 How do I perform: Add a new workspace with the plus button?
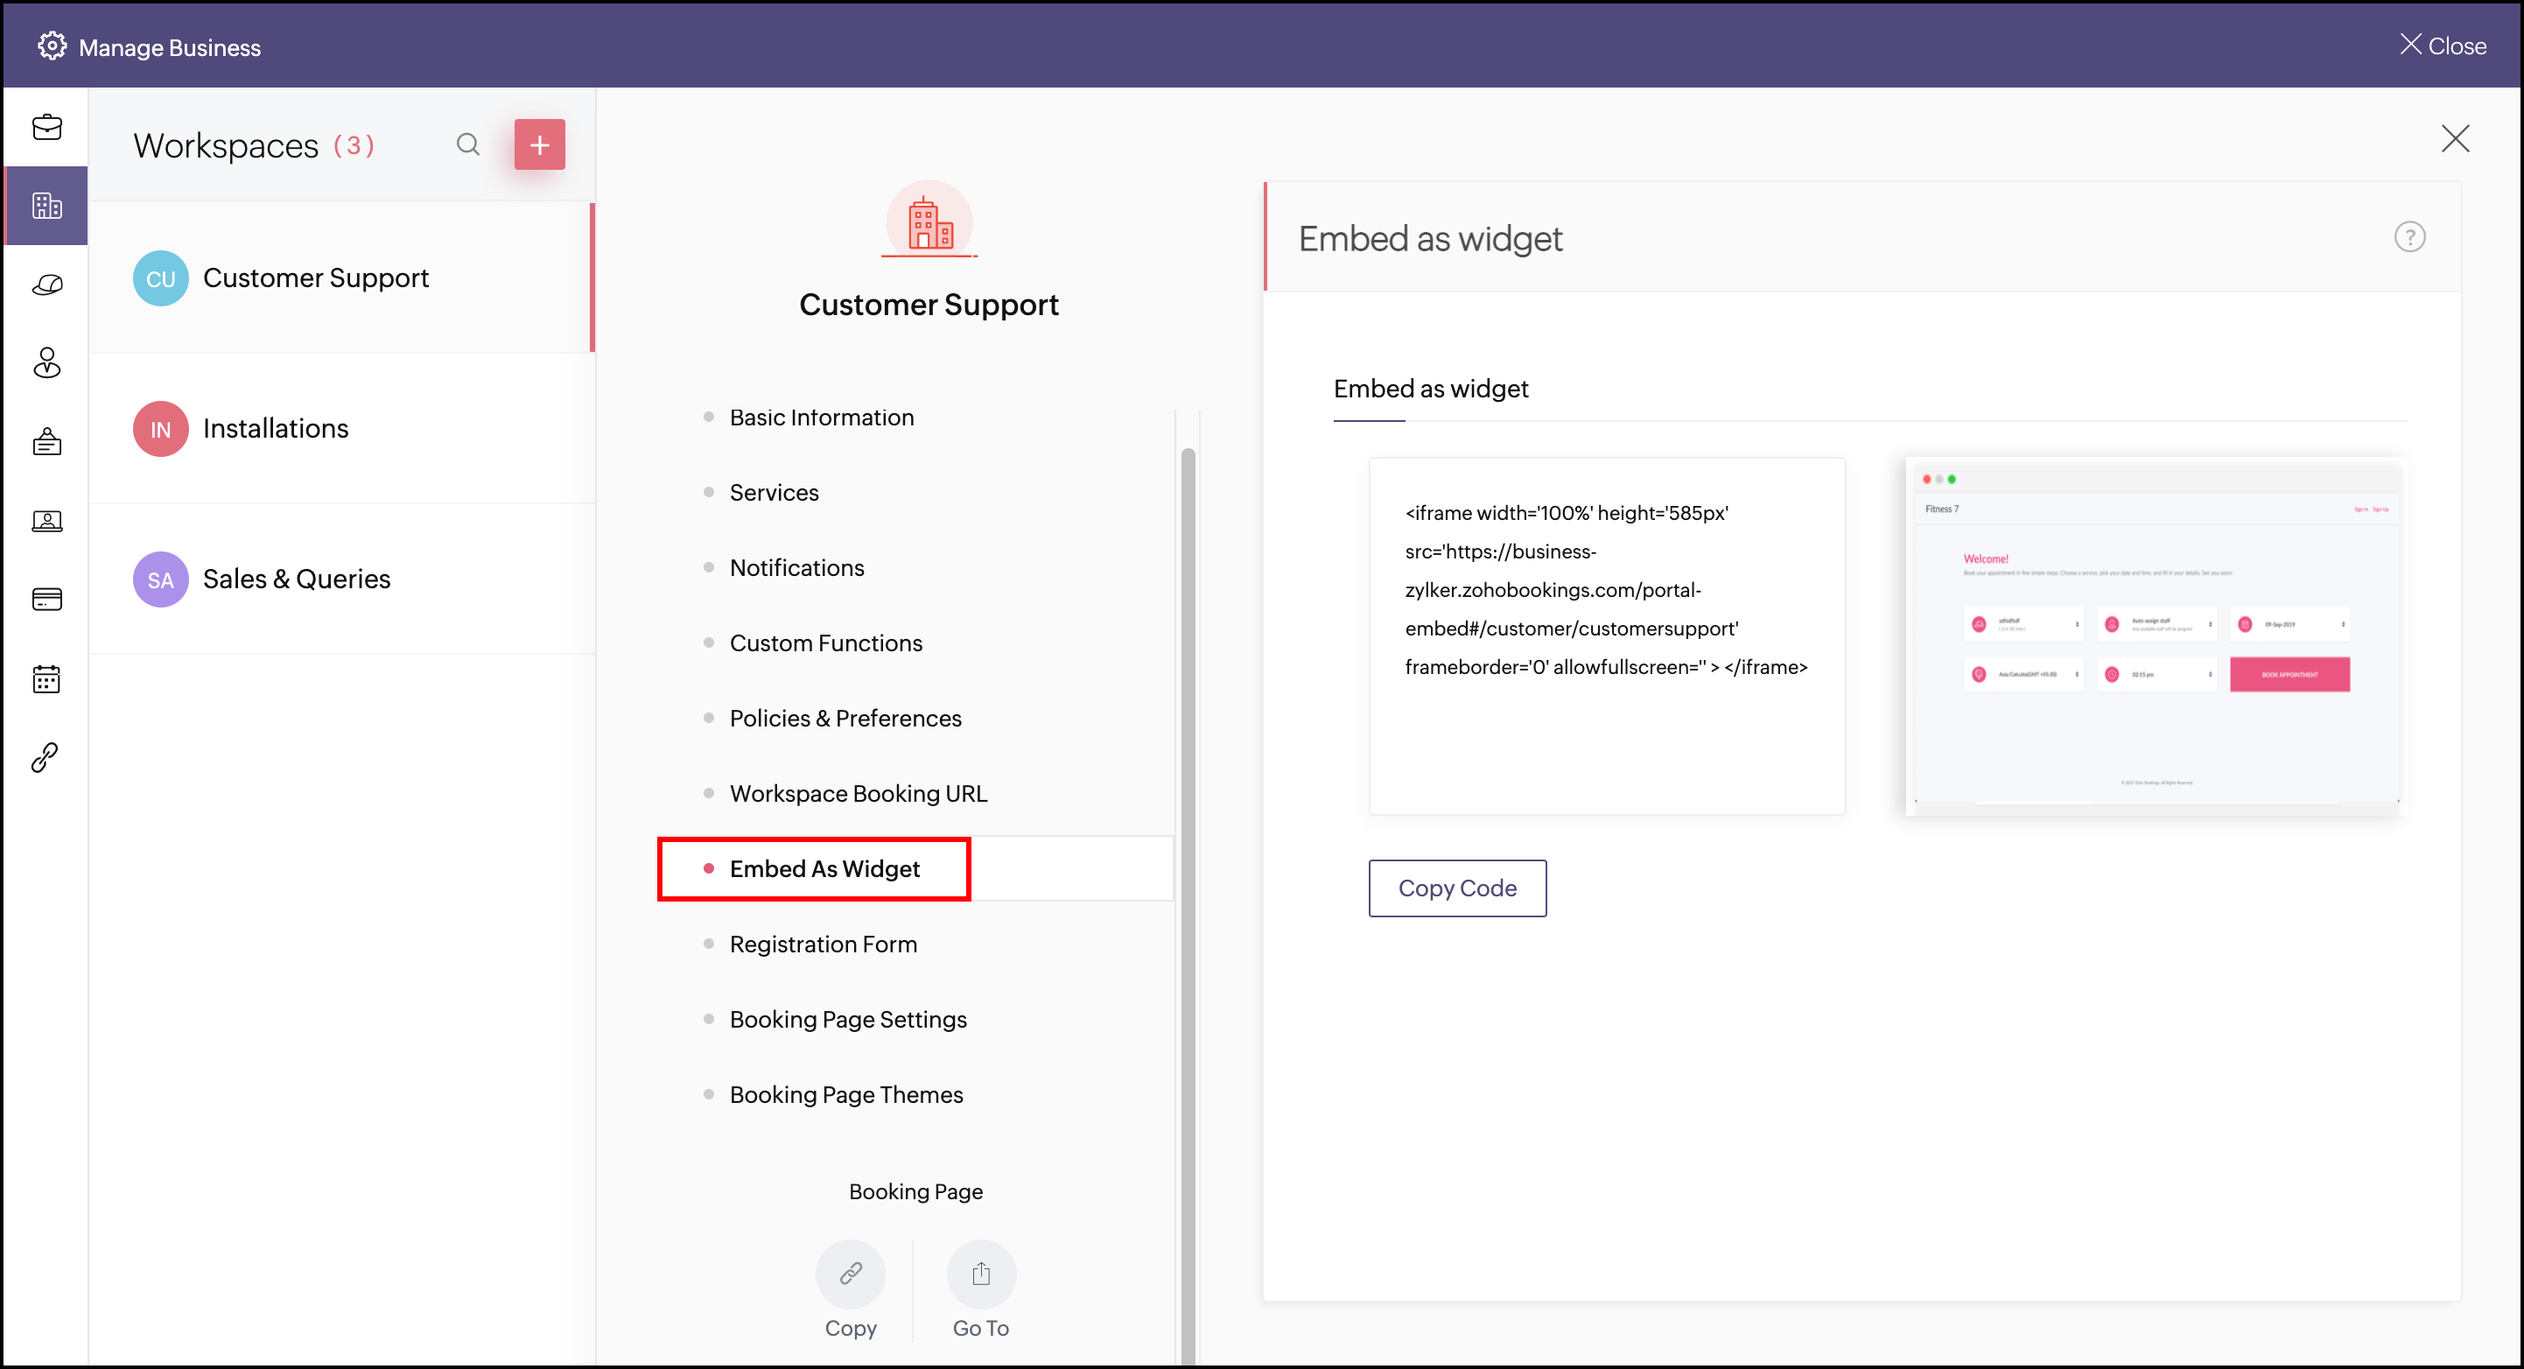[539, 145]
